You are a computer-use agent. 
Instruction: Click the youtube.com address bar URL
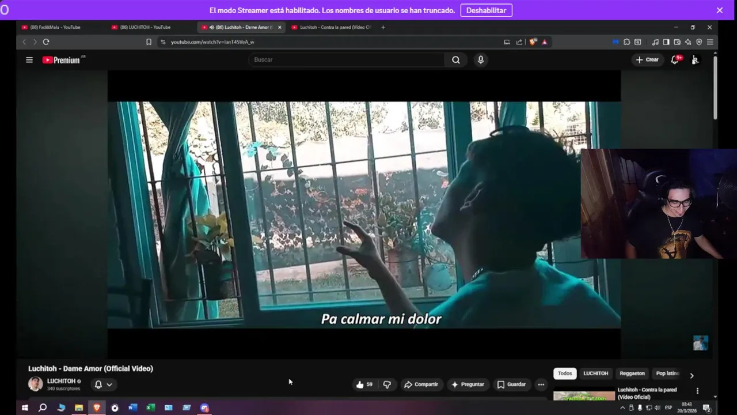(212, 42)
